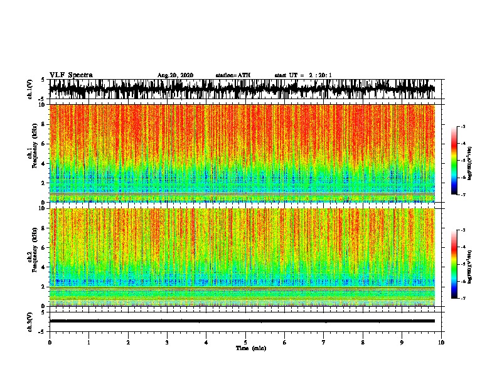
Task: Click the 'ch.1(V)' waveform axis label
Action: 30,89
